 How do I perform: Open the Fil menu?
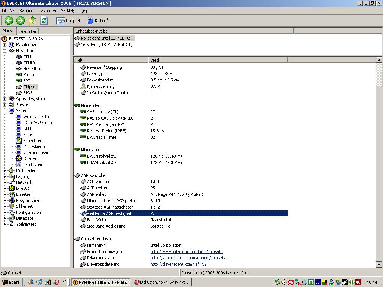point(4,10)
